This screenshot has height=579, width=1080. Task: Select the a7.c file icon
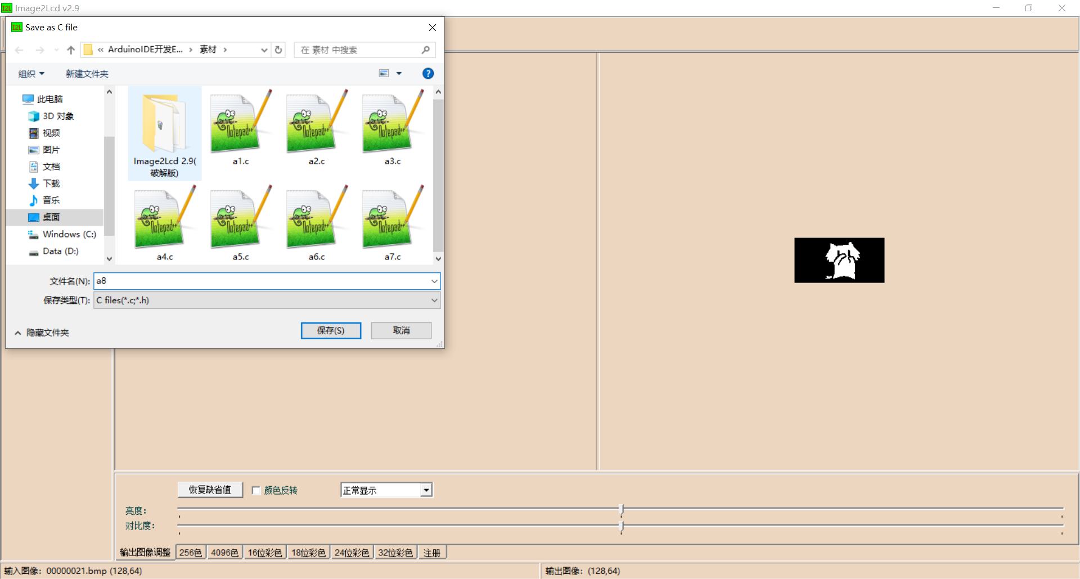point(393,218)
